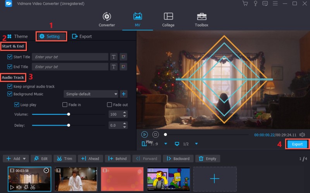Viewport: 310px width, 193px height.
Task: Open the Collage tab
Action: [x=168, y=19]
